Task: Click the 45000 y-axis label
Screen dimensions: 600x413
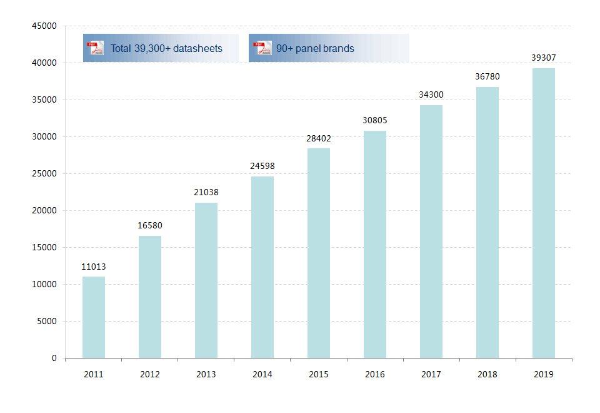Action: (44, 26)
